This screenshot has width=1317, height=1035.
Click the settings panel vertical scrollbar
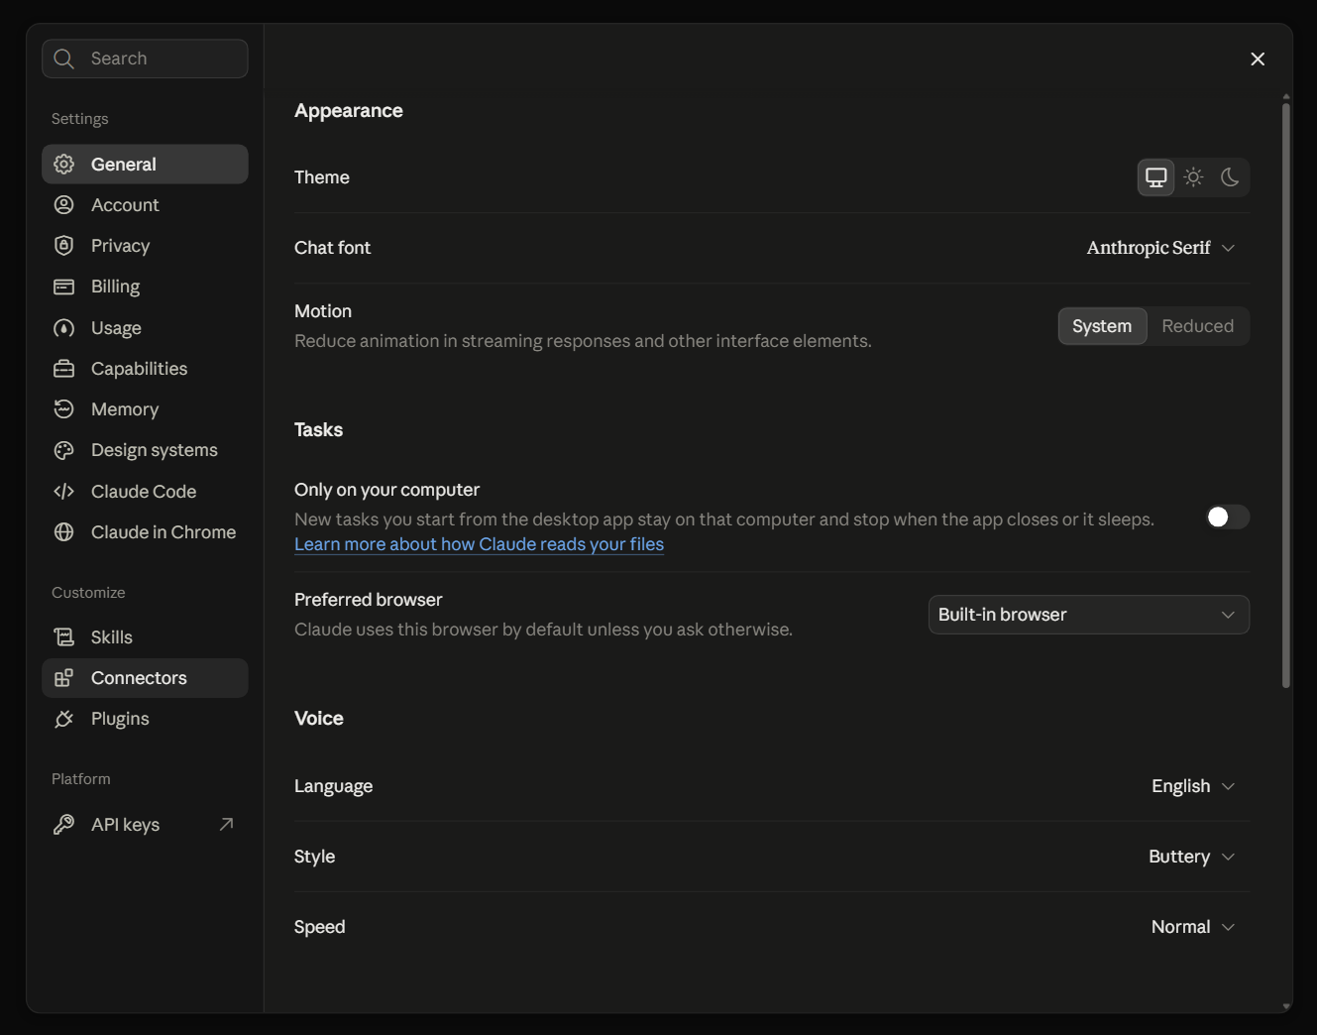[1286, 395]
